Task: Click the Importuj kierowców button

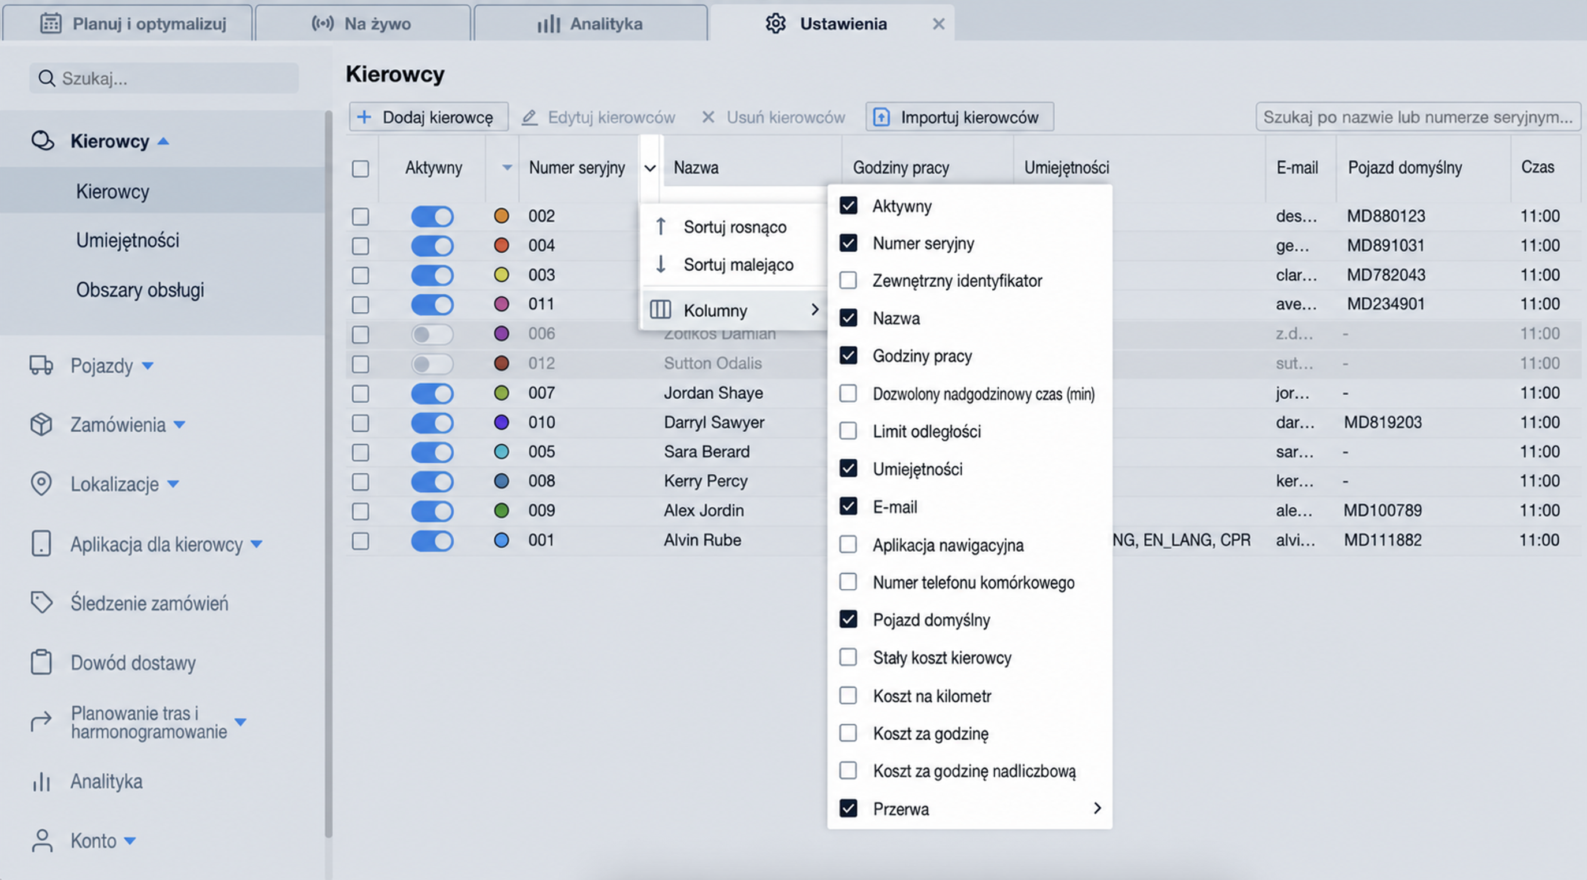Action: (959, 117)
